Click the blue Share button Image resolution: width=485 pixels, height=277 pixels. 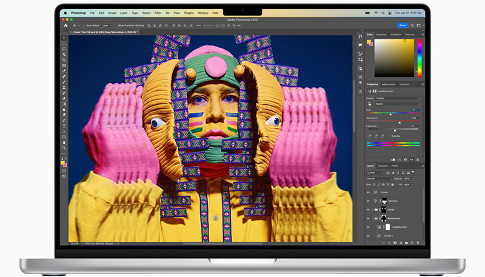[x=403, y=25]
